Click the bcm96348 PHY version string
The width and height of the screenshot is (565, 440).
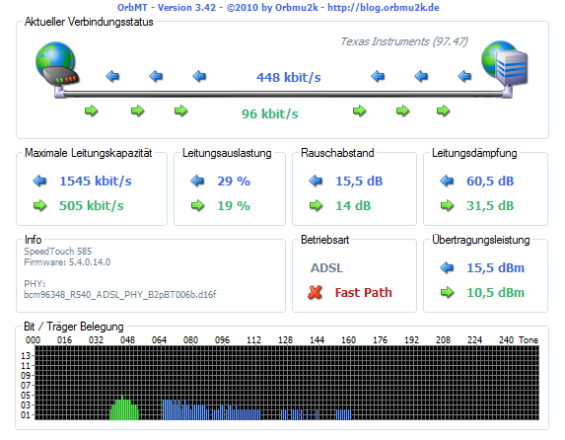120,295
